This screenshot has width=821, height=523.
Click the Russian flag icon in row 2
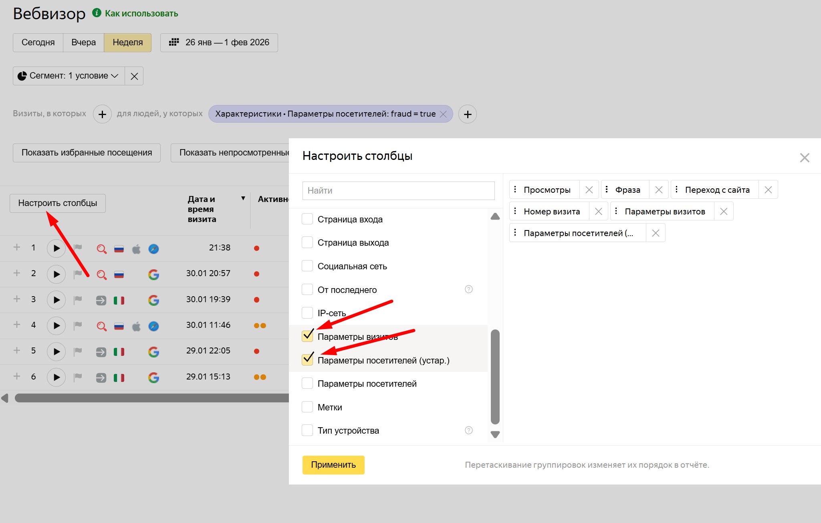tap(119, 275)
